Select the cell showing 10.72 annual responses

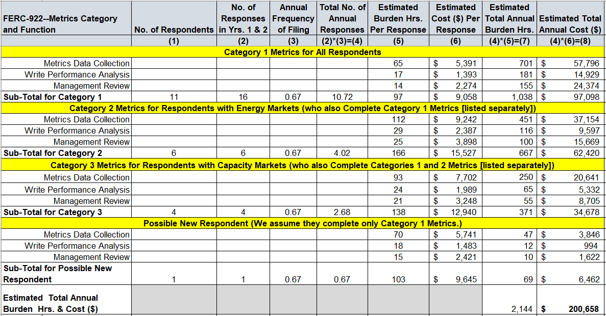pos(342,97)
